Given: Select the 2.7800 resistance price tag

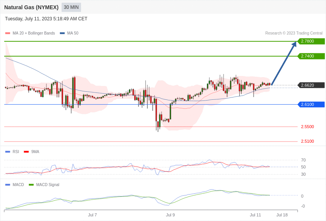Looking at the screenshot, I should (x=311, y=41).
